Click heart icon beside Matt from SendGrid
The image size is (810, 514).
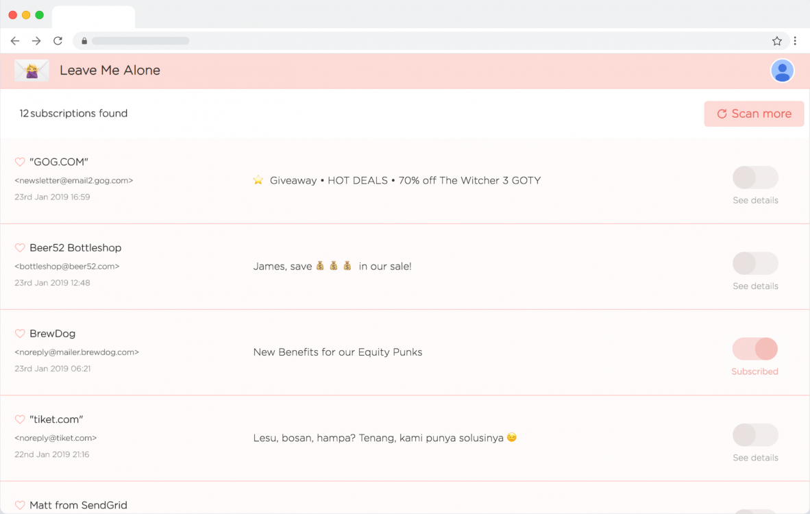pyautogui.click(x=20, y=505)
